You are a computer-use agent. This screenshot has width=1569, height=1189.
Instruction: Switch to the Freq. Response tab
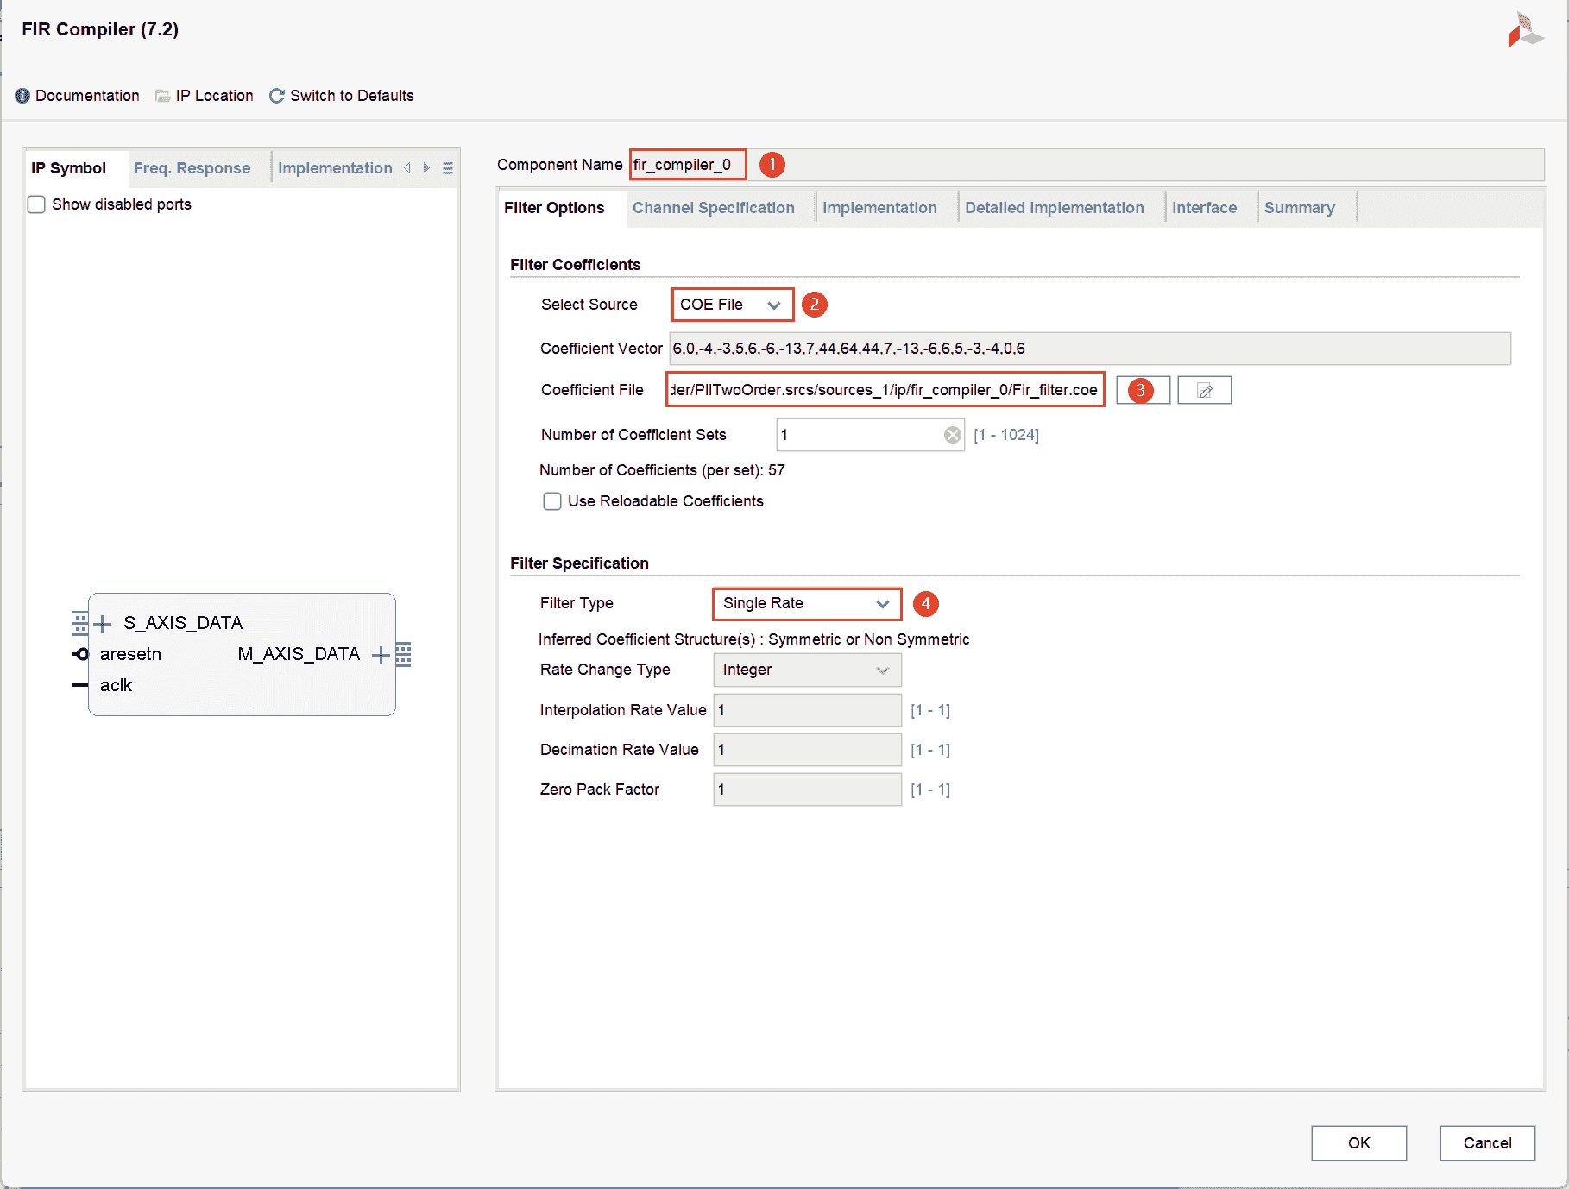[192, 168]
